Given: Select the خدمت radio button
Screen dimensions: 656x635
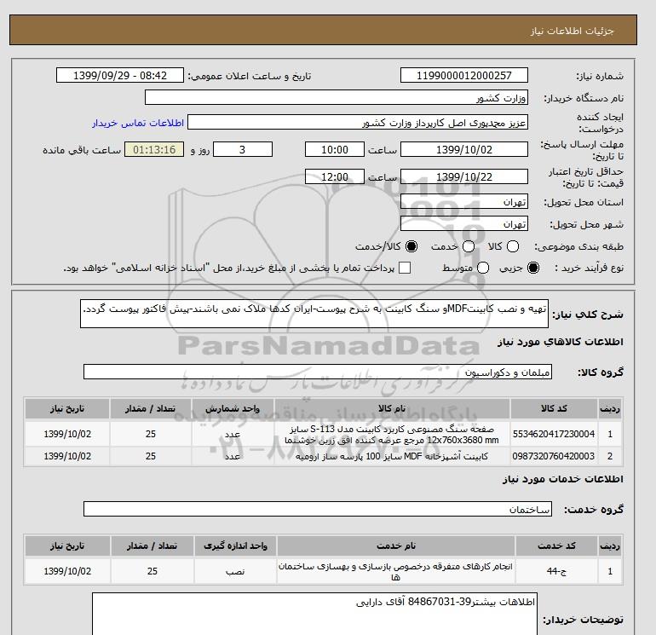Looking at the screenshot, I should [x=469, y=246].
